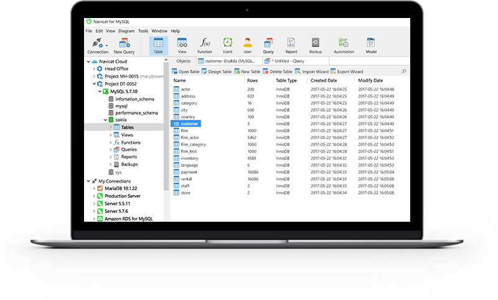Select the inventory table name
The image size is (498, 300).
tap(190, 158)
